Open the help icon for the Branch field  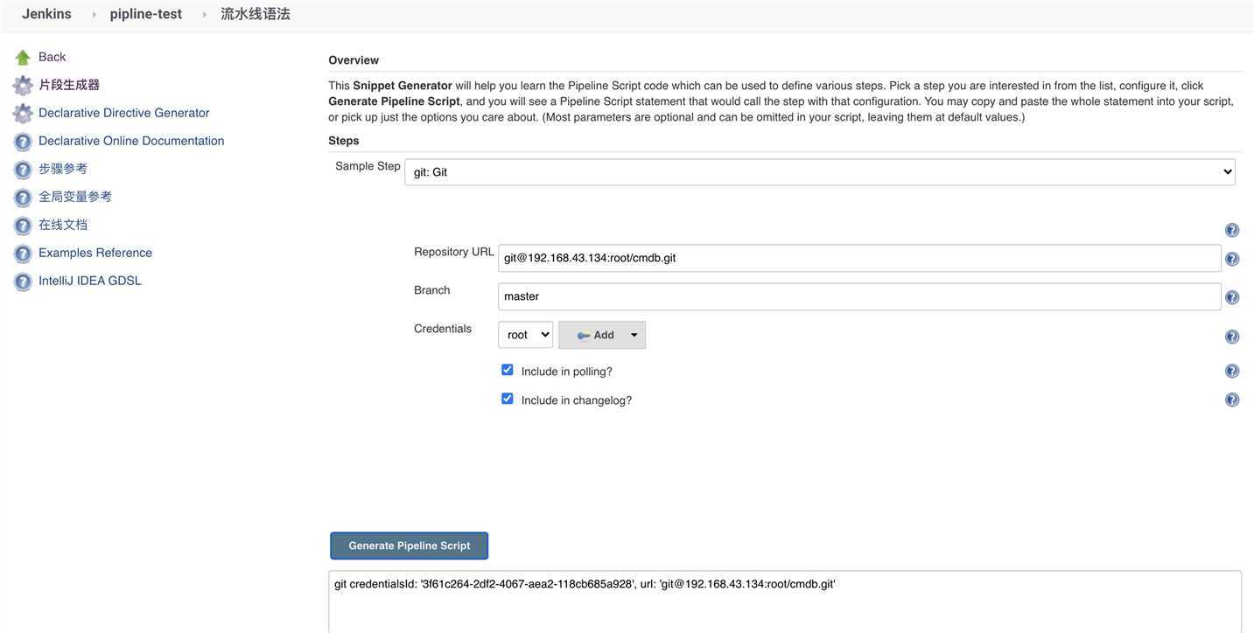[x=1232, y=297]
